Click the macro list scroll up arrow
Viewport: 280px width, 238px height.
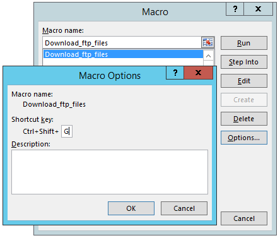pyautogui.click(x=208, y=56)
